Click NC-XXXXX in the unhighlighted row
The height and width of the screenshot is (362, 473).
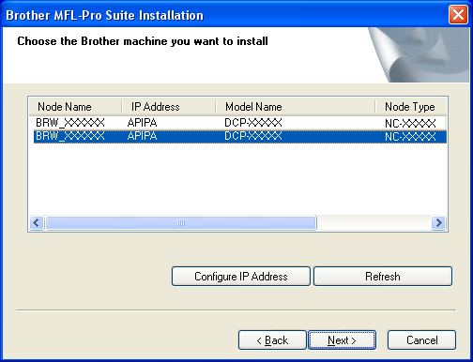410,124
